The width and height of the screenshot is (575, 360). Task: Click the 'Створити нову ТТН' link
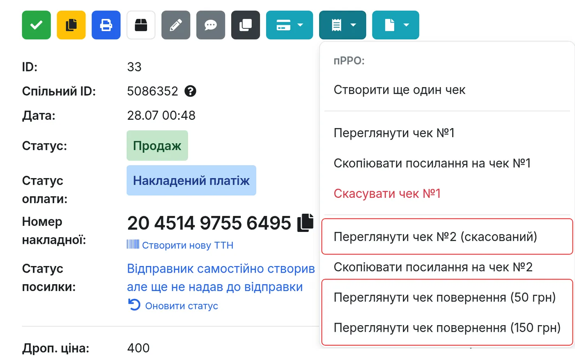[188, 245]
